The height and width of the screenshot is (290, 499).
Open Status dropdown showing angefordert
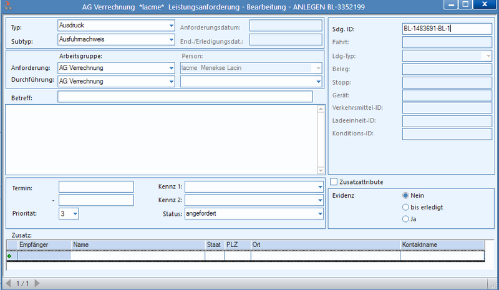coord(320,213)
